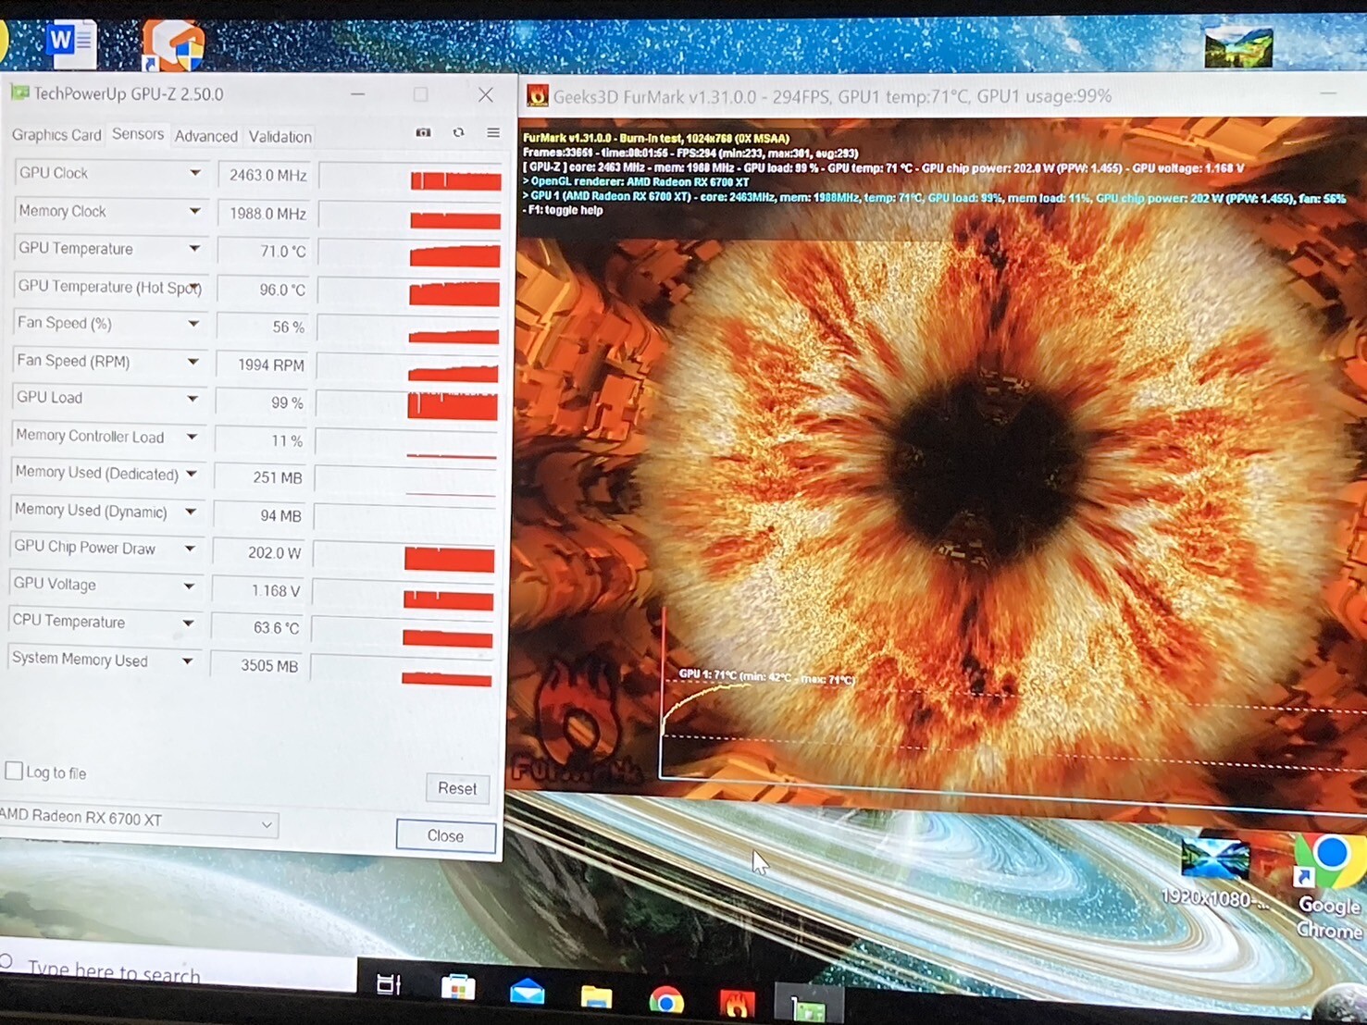Open the Word document desktop icon
The image size is (1367, 1025).
71,43
